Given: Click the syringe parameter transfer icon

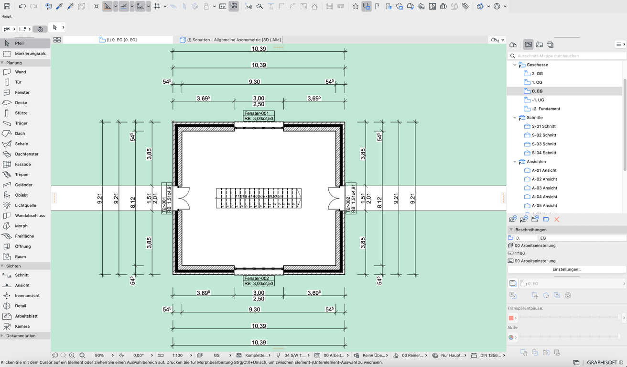Looking at the screenshot, I should 70,6.
